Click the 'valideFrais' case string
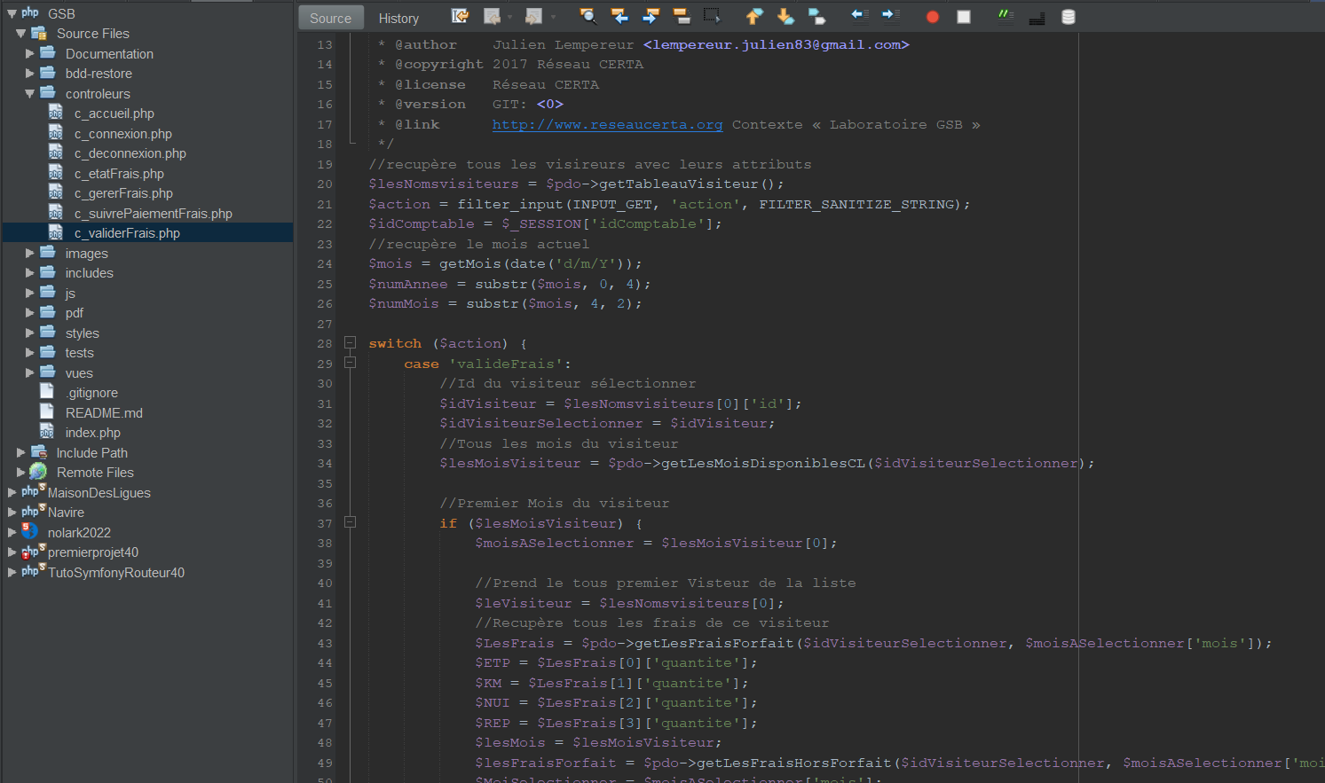The height and width of the screenshot is (783, 1325). tap(506, 364)
